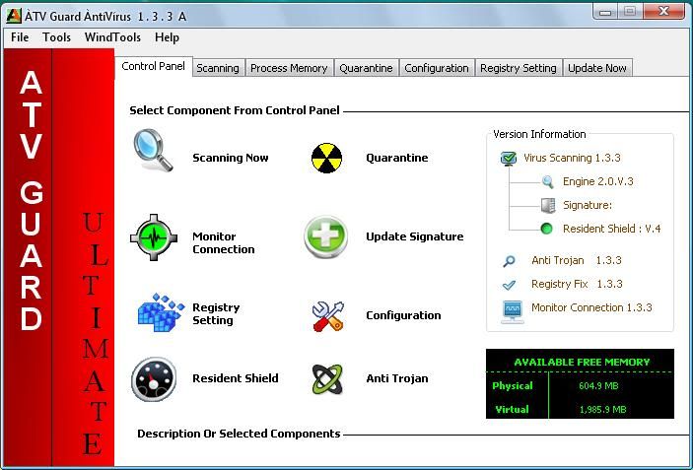Click the Scanning Now magnifying glass icon

point(154,150)
